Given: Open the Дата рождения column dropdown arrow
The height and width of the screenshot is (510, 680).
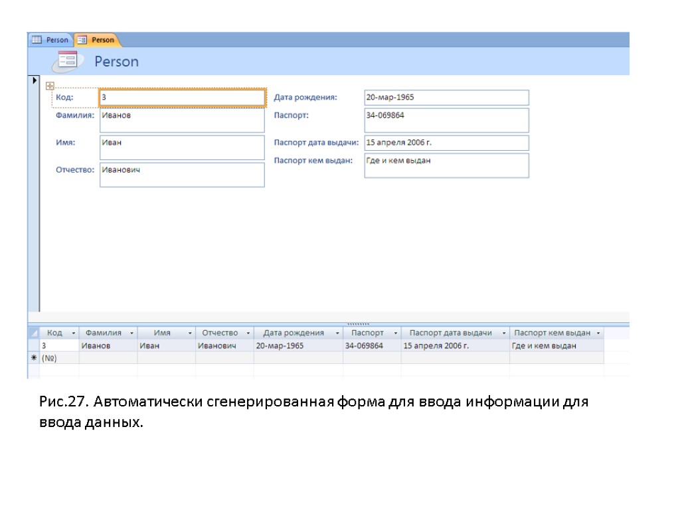Looking at the screenshot, I should (337, 333).
